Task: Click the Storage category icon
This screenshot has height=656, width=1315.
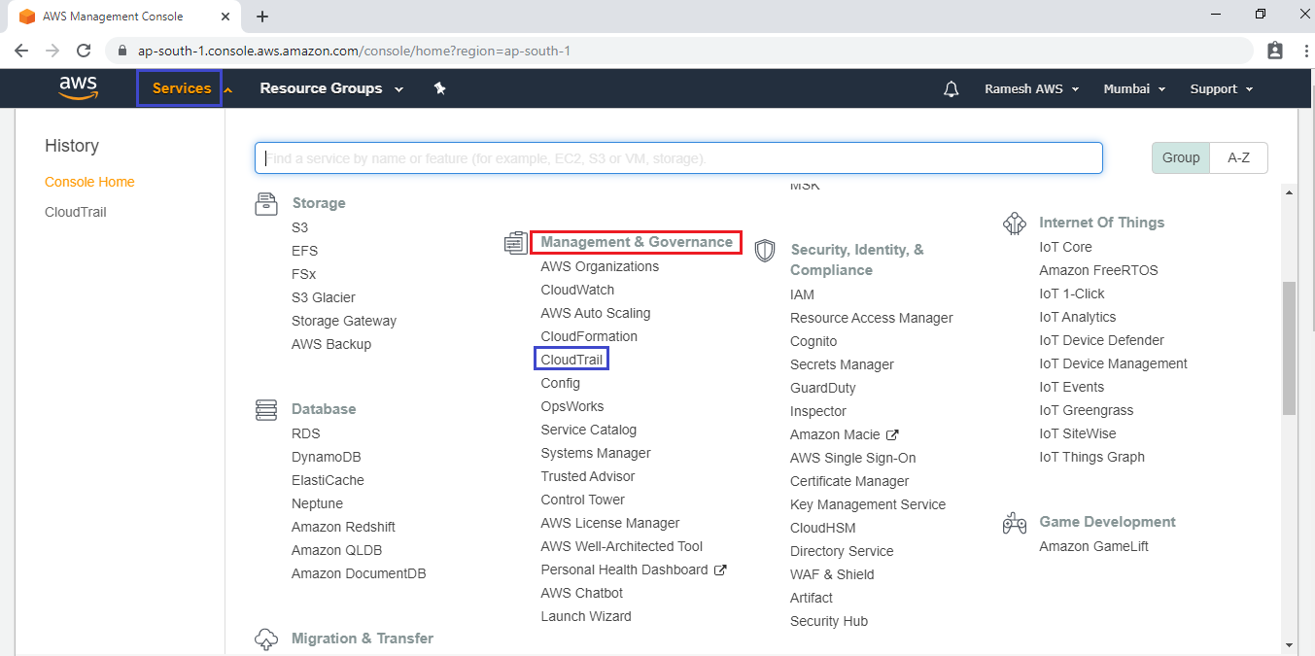Action: point(265,203)
